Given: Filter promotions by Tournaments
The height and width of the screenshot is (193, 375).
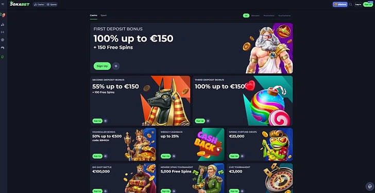Looking at the screenshot, I should click(x=284, y=15).
